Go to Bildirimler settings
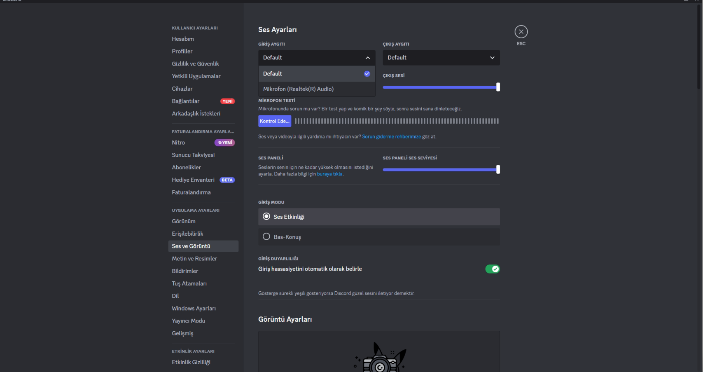 pyautogui.click(x=185, y=271)
